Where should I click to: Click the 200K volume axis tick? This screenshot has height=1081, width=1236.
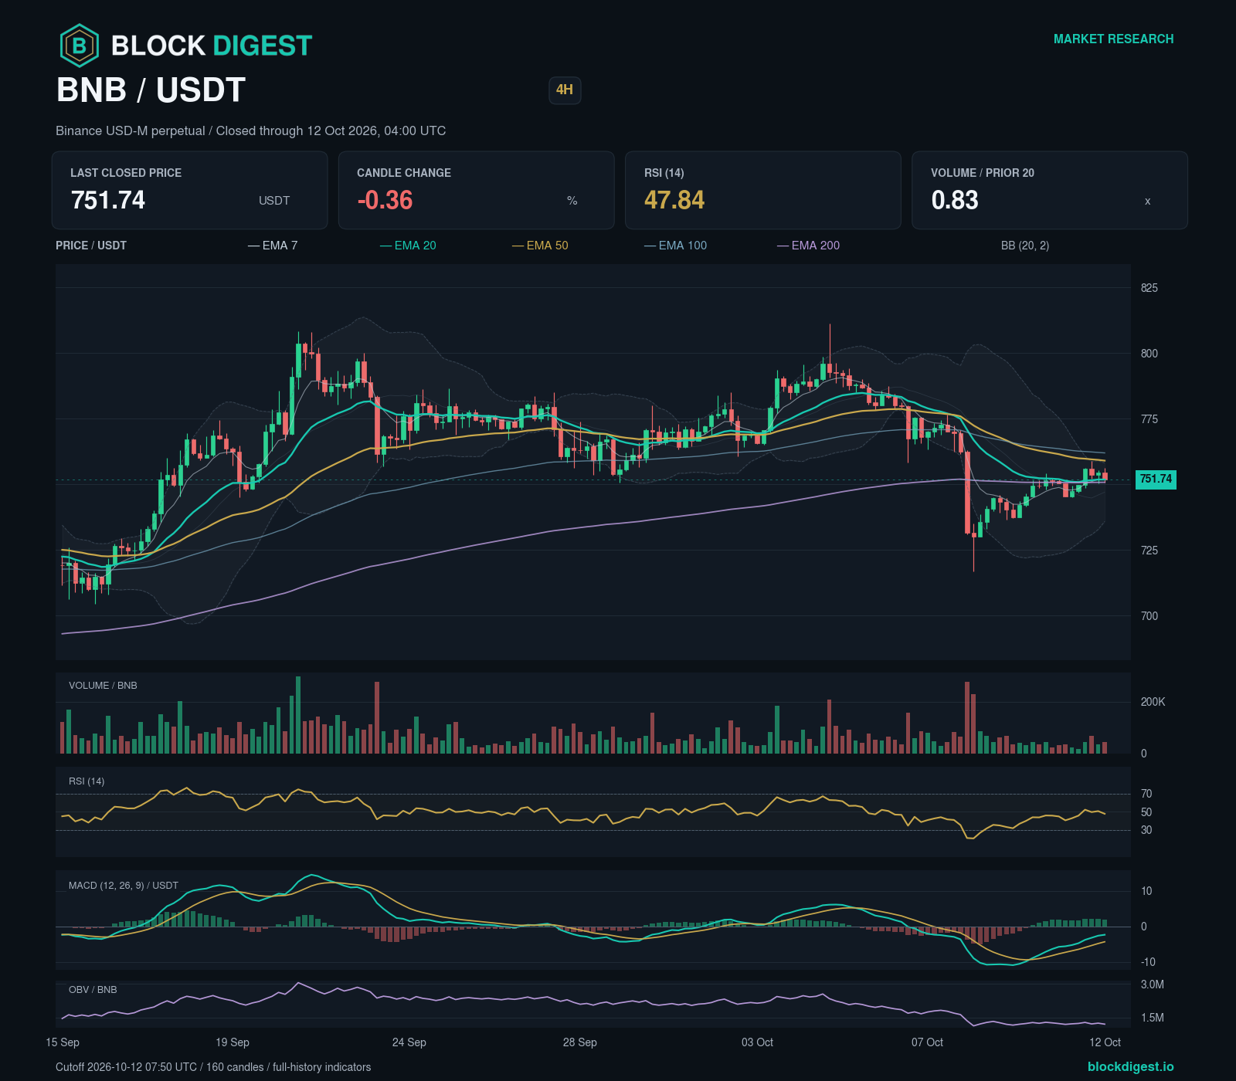click(1153, 702)
